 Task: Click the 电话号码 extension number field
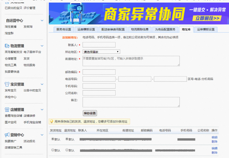click(x=170, y=79)
